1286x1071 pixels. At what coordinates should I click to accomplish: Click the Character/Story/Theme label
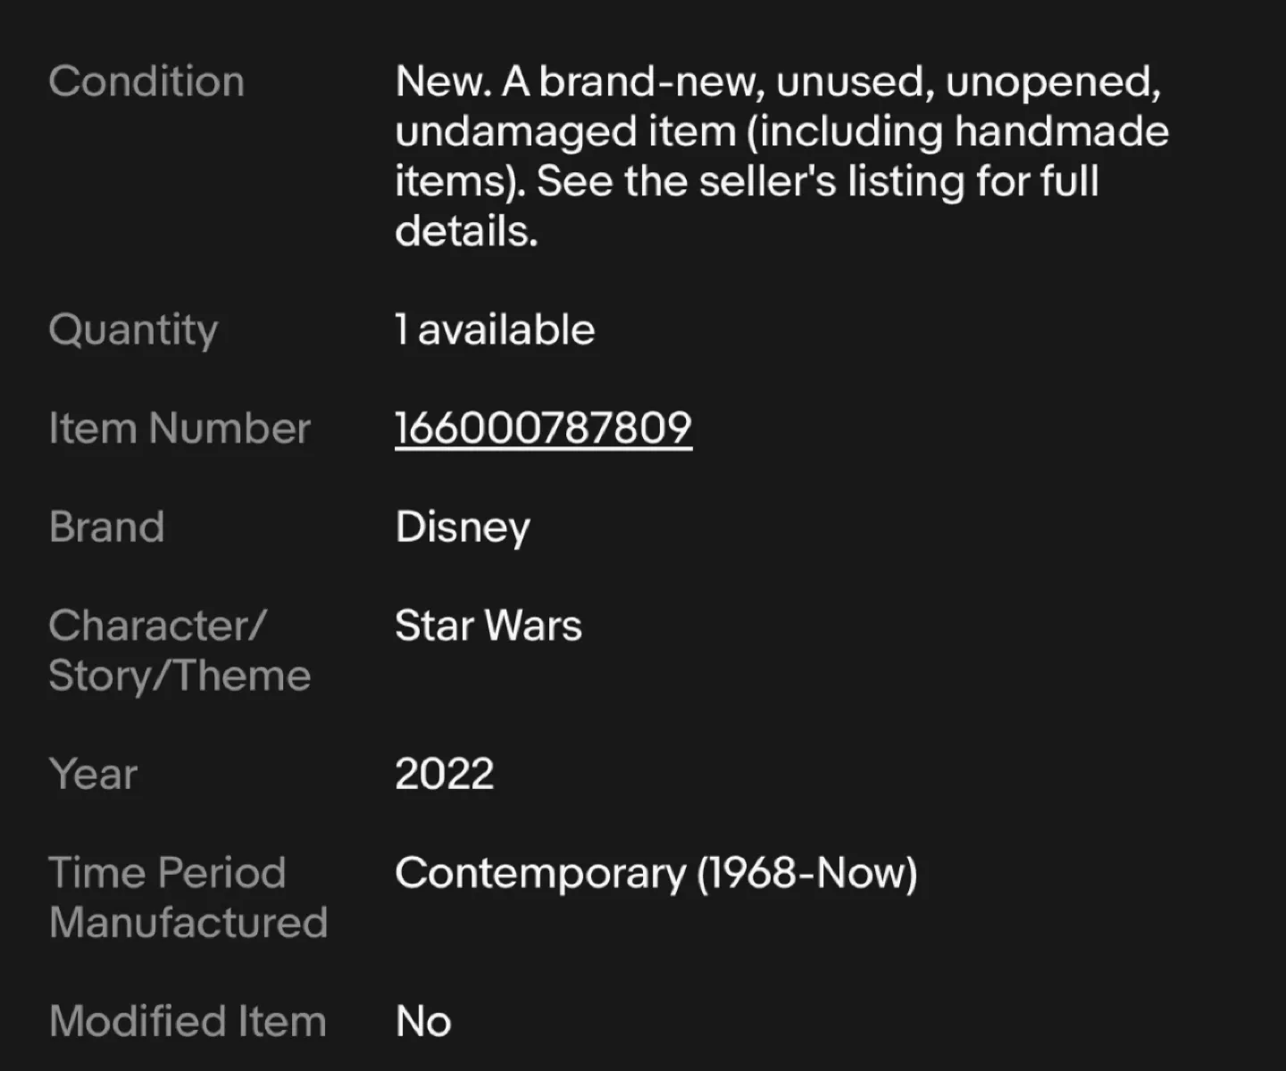click(x=179, y=649)
